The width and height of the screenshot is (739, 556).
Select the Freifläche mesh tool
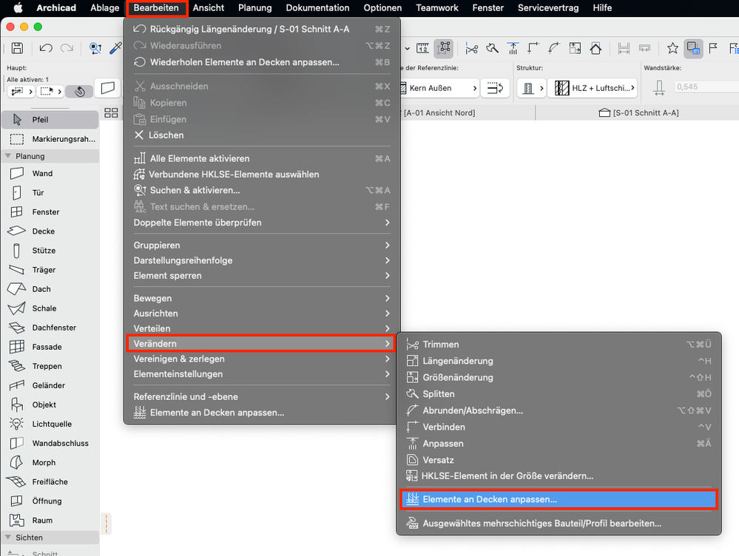(50, 482)
